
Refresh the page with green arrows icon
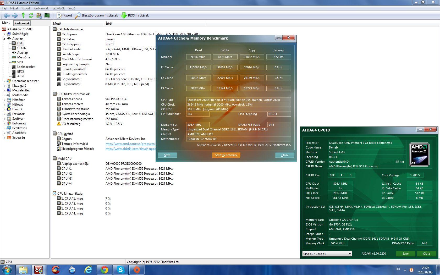(x=31, y=15)
